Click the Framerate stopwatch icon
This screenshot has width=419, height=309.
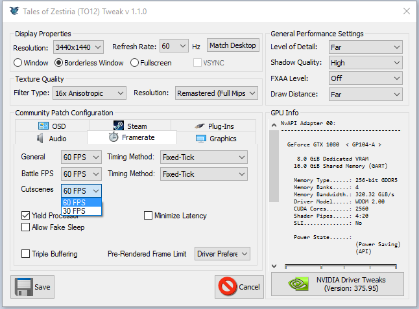114,137
